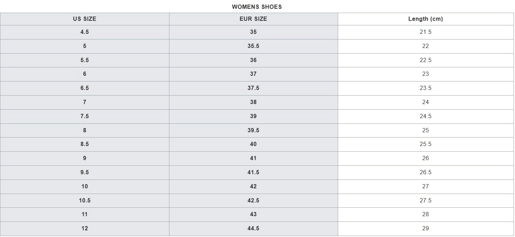Select the 24.5 length cell

[425, 116]
